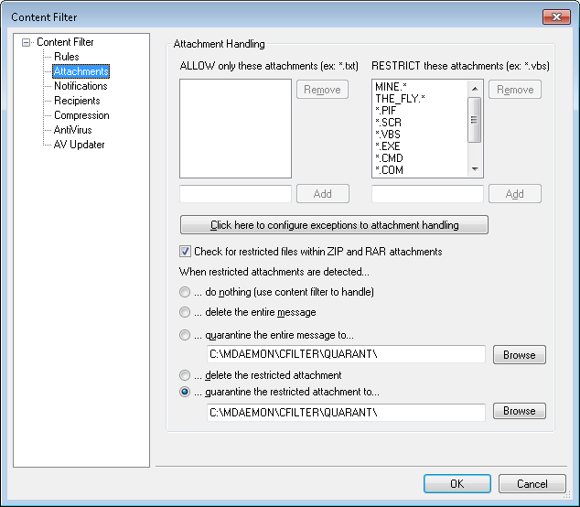Select 'quarantine the entire message to' option
Screen dimensions: 580x507
[186, 335]
